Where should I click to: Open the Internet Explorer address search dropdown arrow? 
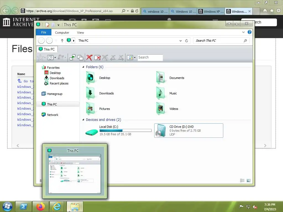(128, 11)
